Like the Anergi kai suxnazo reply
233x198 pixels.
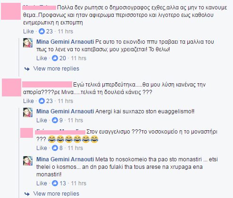tap(42, 120)
